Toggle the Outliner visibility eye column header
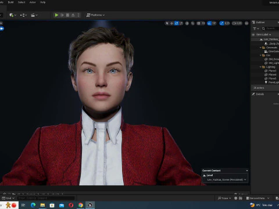Screen dimensions: 279x209 [253, 35]
